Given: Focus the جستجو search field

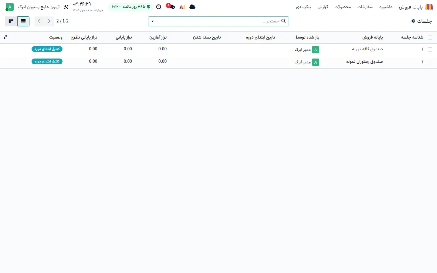Looking at the screenshot, I should [x=218, y=21].
